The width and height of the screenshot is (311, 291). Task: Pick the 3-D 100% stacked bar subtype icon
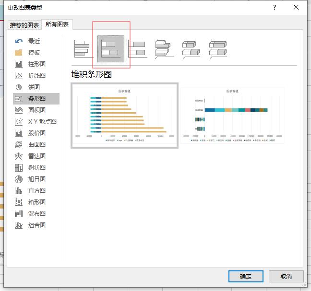coord(218,49)
